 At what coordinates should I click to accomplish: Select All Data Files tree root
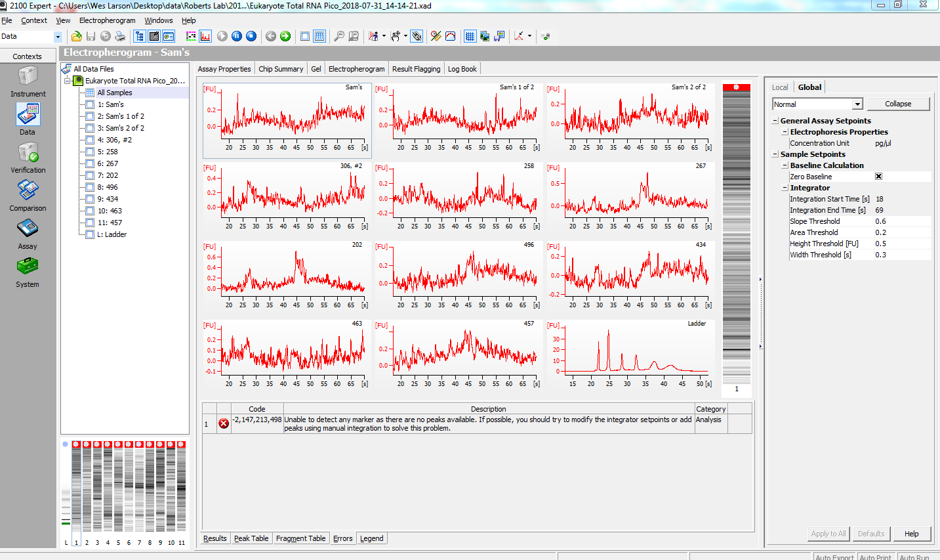coord(94,69)
